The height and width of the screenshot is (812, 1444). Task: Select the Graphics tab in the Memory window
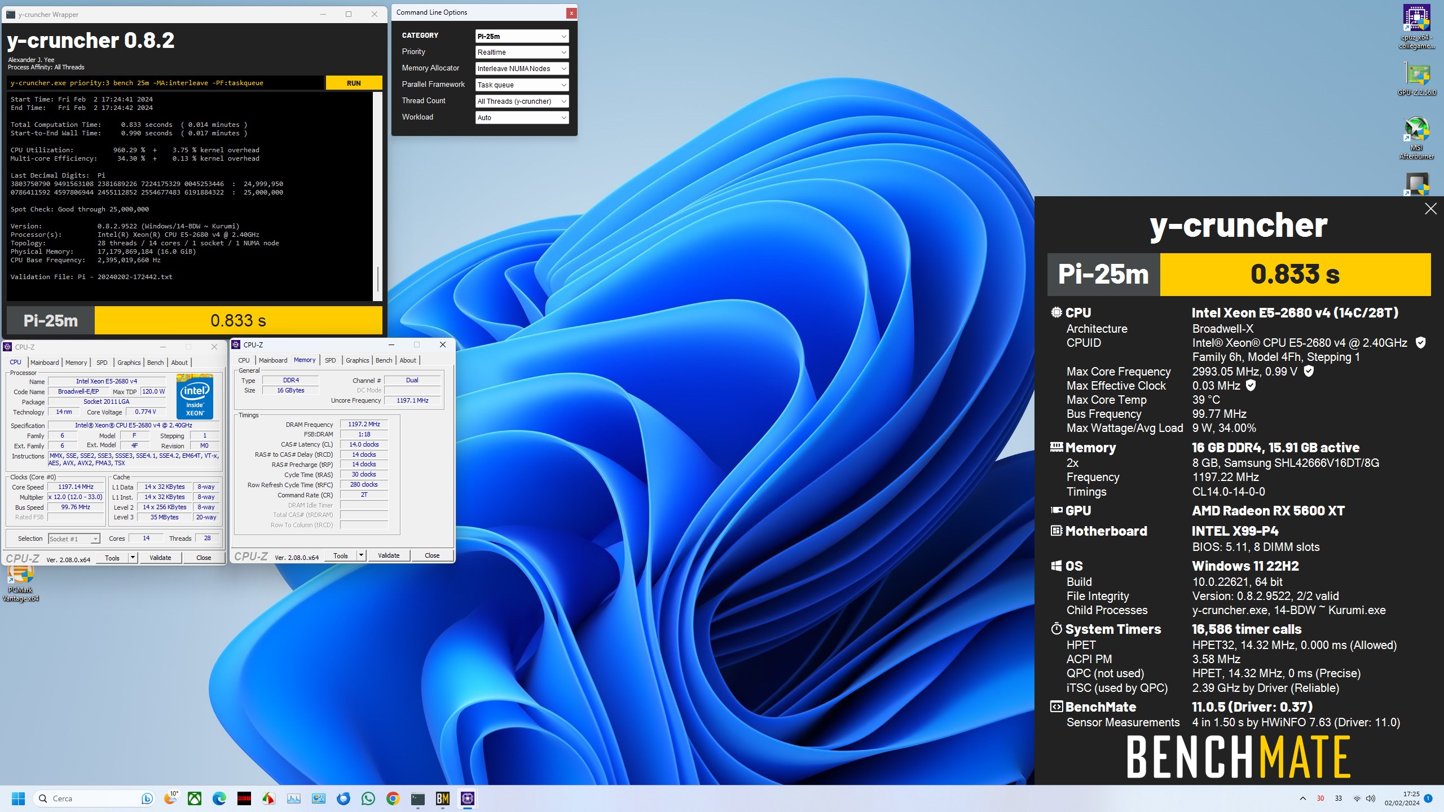click(x=358, y=360)
